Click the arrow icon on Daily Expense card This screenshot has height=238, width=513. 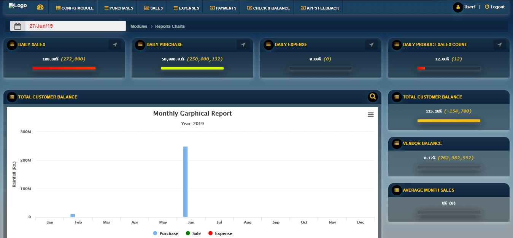click(372, 45)
